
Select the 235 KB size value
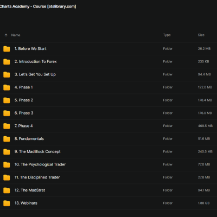pyautogui.click(x=203, y=61)
